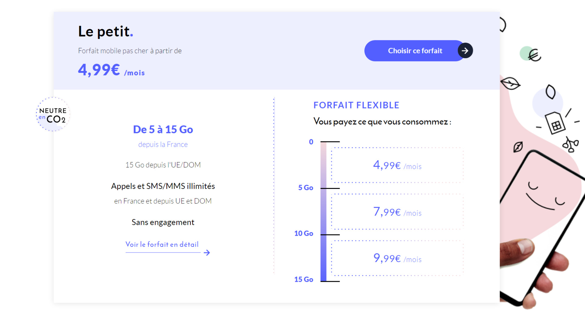Click the Le petit plan title
Screen dimensions: 585x329
(105, 31)
